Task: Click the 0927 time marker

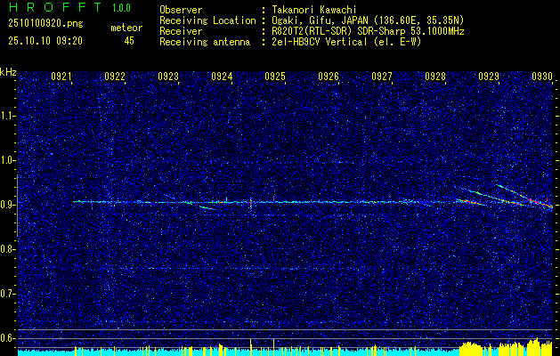Action: pyautogui.click(x=382, y=76)
